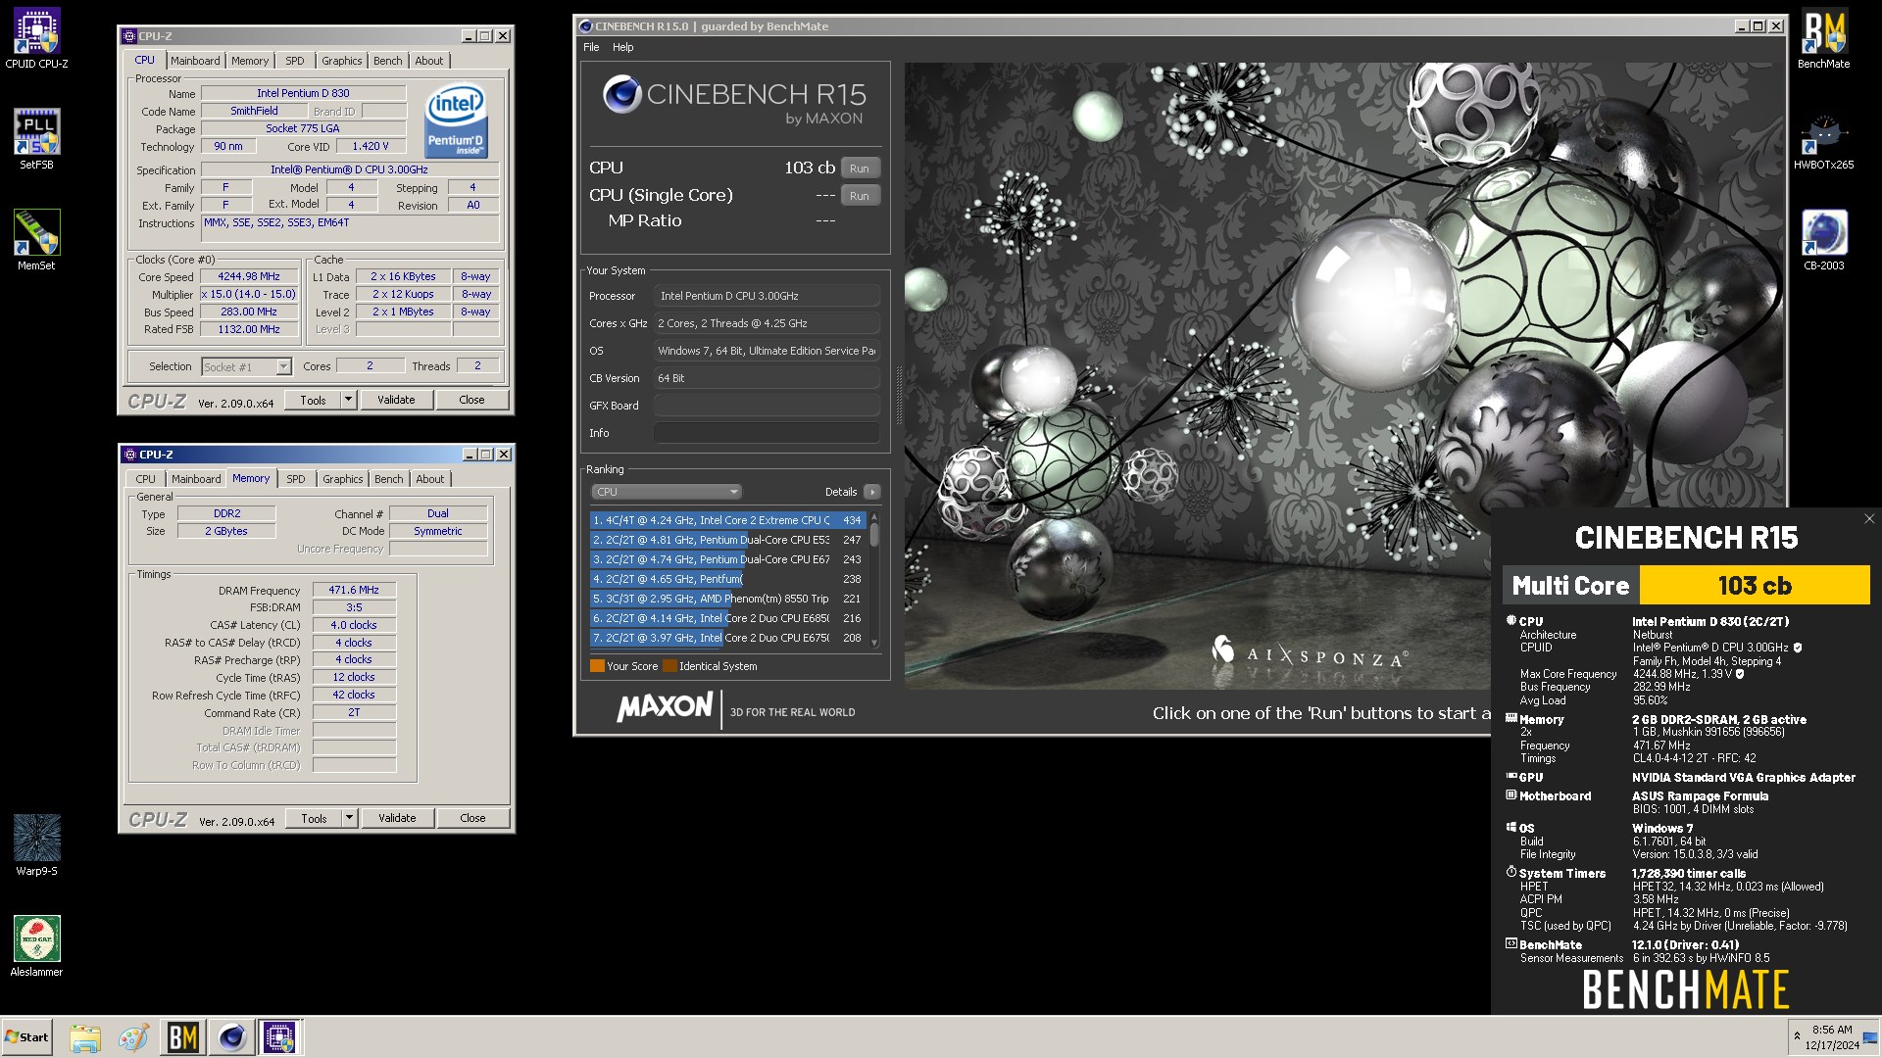The image size is (1882, 1058).
Task: Click Close in Memory CPU-Z window
Action: tap(472, 818)
